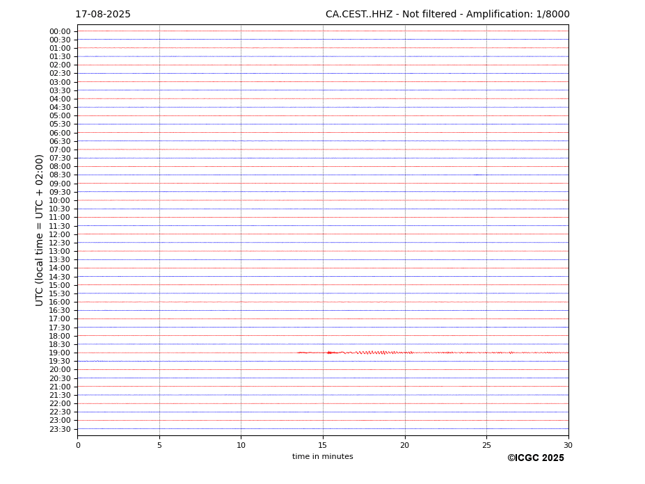The image size is (645, 484).
Task: Click the 12:30 time label
Action: click(x=60, y=243)
